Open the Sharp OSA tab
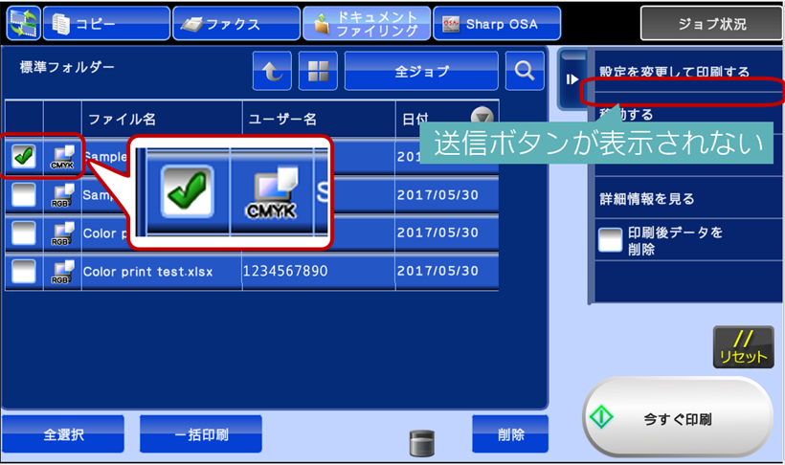 488,24
